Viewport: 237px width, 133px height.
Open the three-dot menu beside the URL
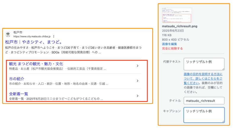point(54,36)
